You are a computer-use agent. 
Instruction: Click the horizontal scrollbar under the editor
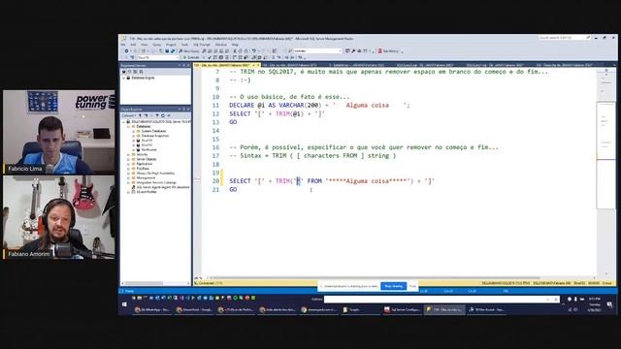point(376,278)
